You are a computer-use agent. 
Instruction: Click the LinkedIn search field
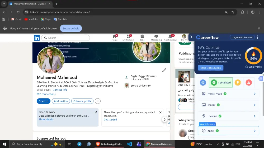click(65, 38)
